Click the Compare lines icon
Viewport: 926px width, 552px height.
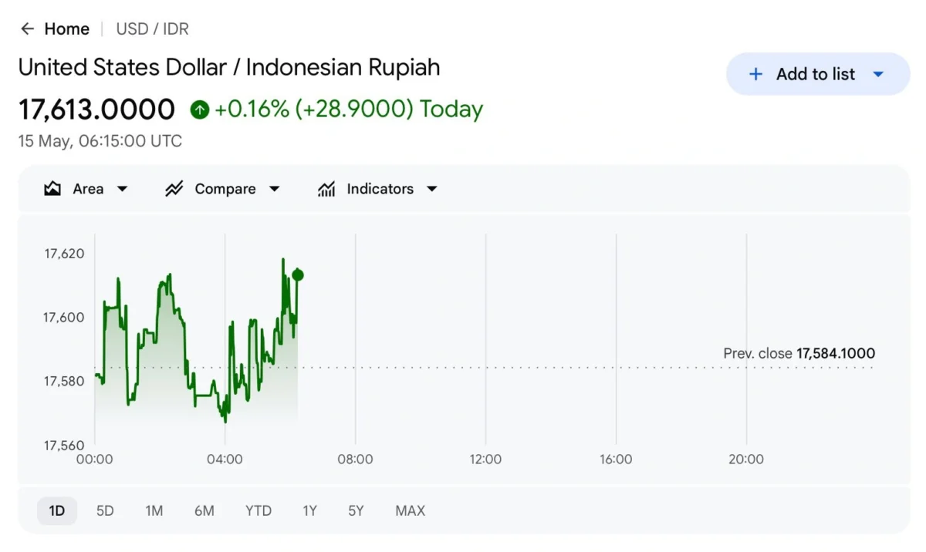[x=174, y=189]
